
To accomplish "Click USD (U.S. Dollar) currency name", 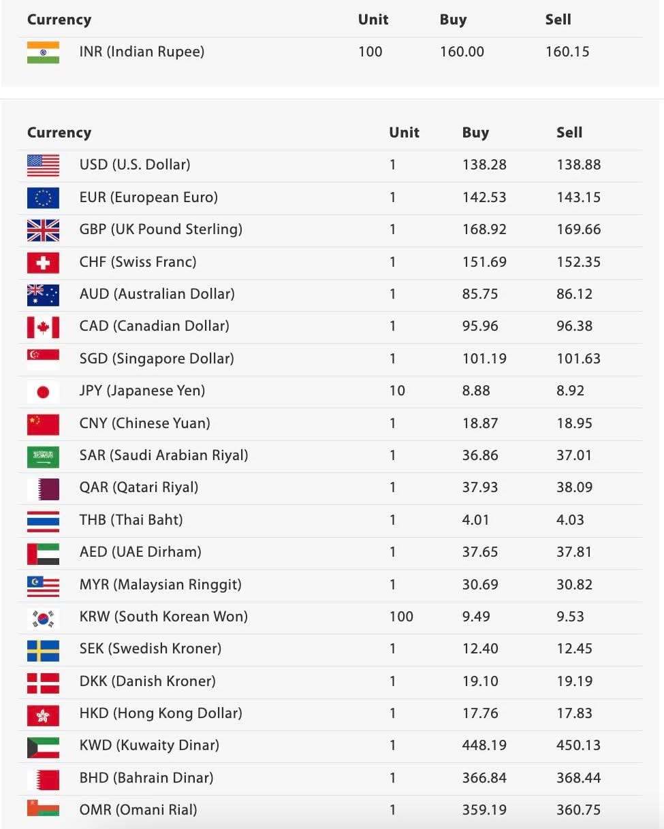I will point(135,165).
